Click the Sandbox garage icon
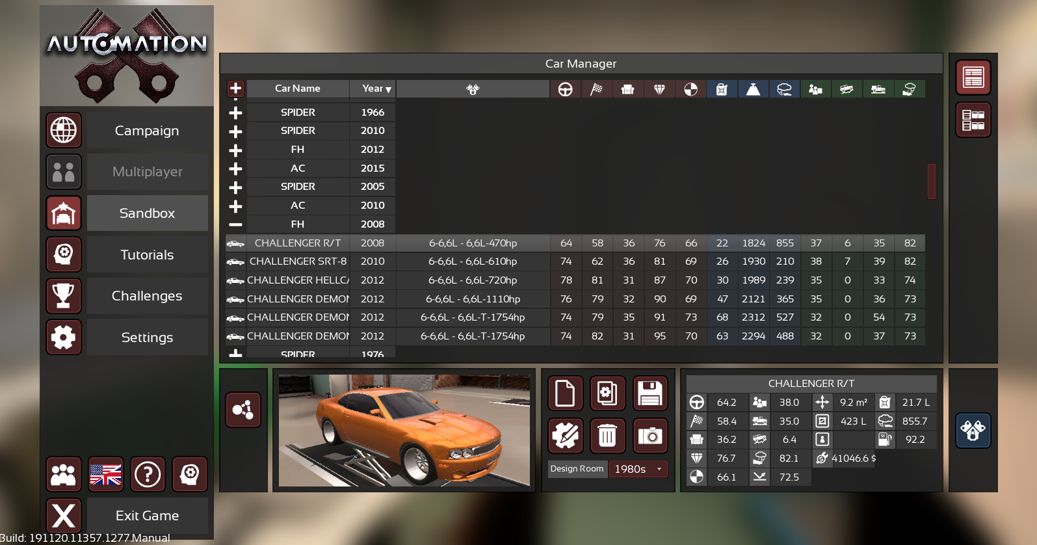The image size is (1037, 545). 64,213
